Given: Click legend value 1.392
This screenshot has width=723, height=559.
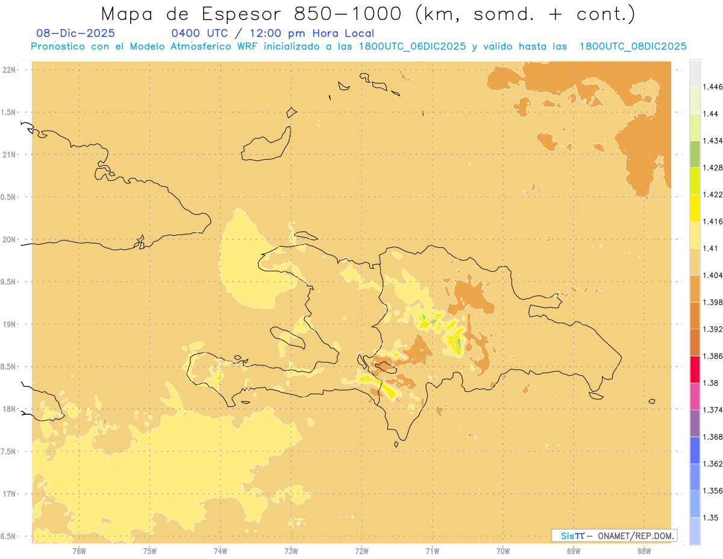Looking at the screenshot, I should (x=713, y=329).
